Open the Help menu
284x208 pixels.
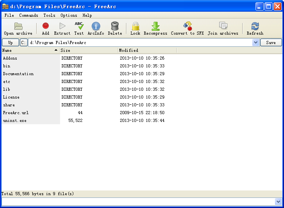[x=87, y=15]
